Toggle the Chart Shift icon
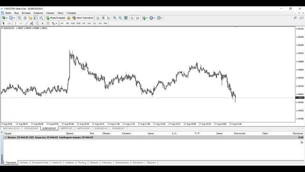 click(x=138, y=18)
